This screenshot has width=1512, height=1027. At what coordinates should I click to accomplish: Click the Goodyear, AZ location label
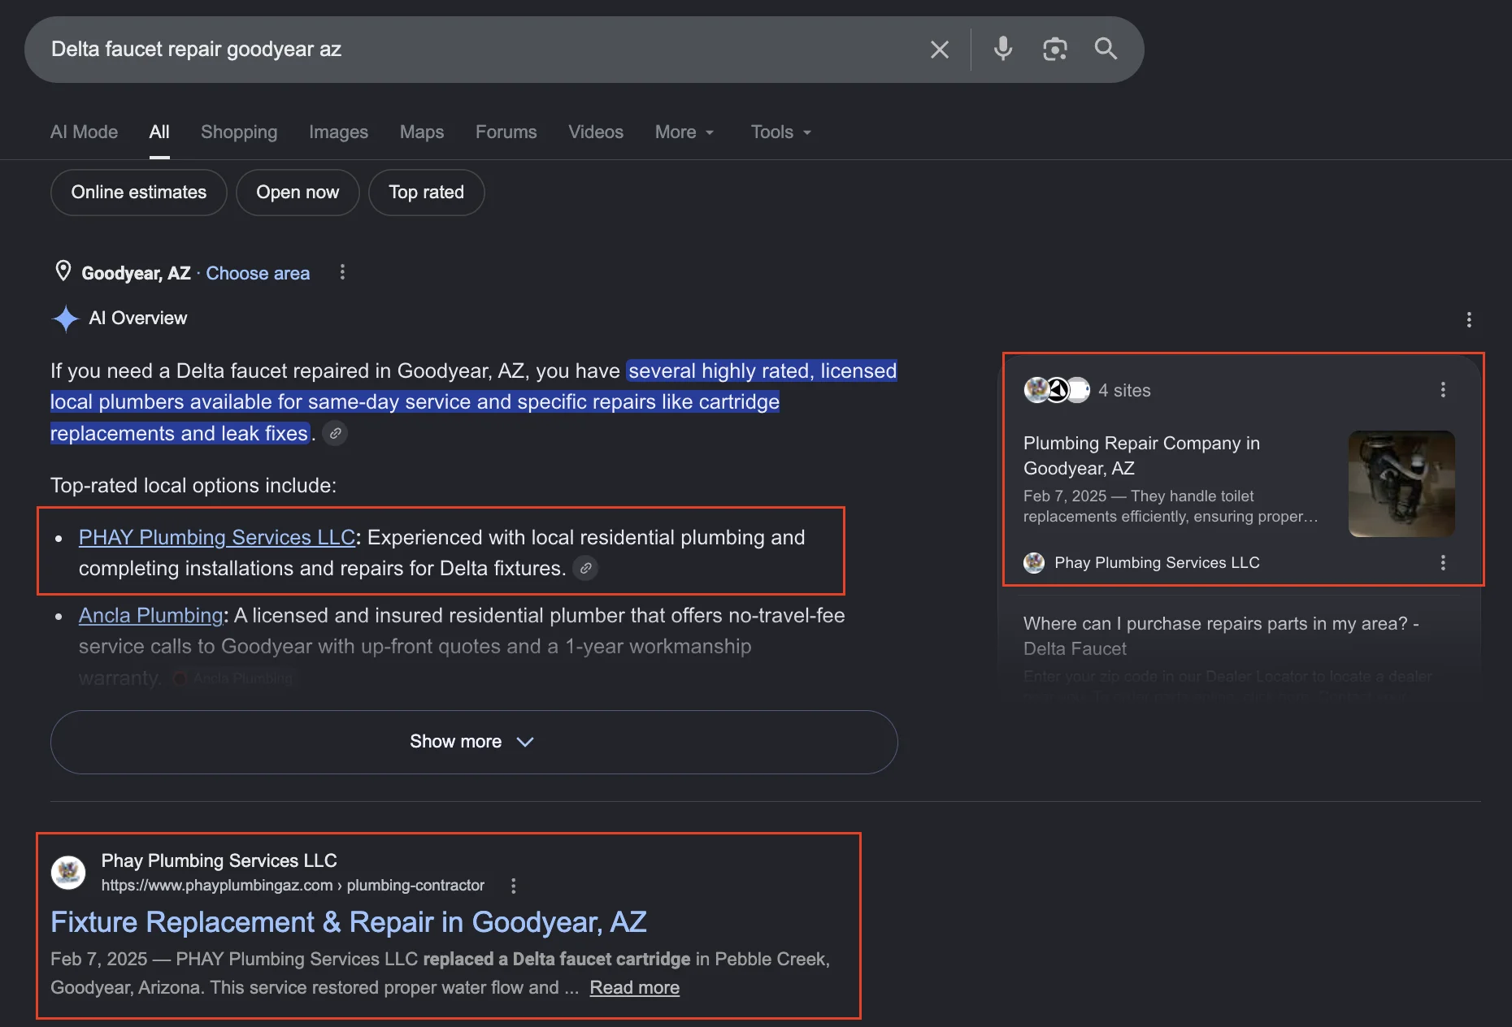point(136,273)
